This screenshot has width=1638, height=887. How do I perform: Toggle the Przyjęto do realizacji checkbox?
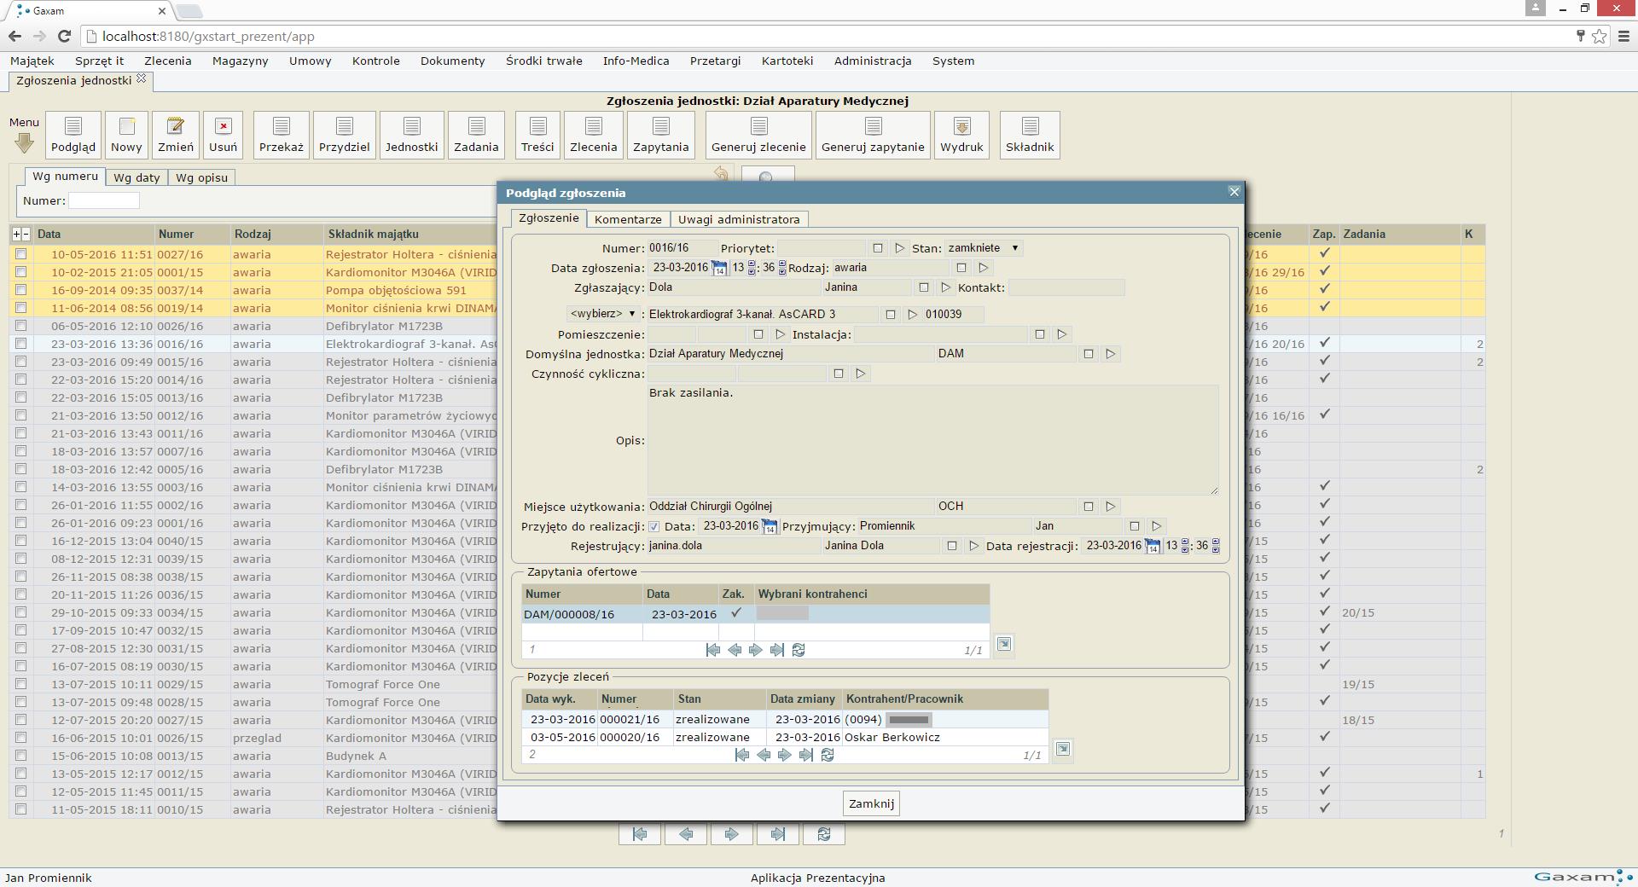pyautogui.click(x=654, y=527)
